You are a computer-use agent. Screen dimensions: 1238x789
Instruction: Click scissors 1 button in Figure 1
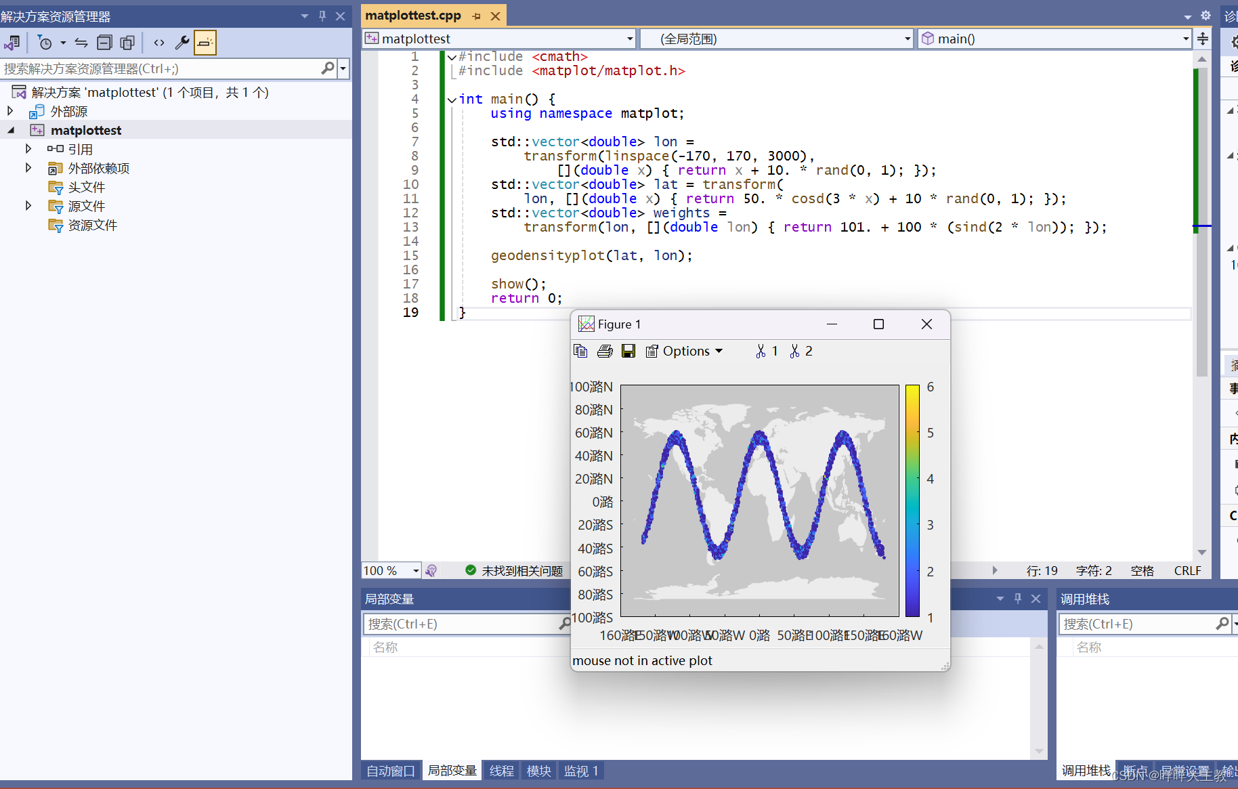(767, 351)
